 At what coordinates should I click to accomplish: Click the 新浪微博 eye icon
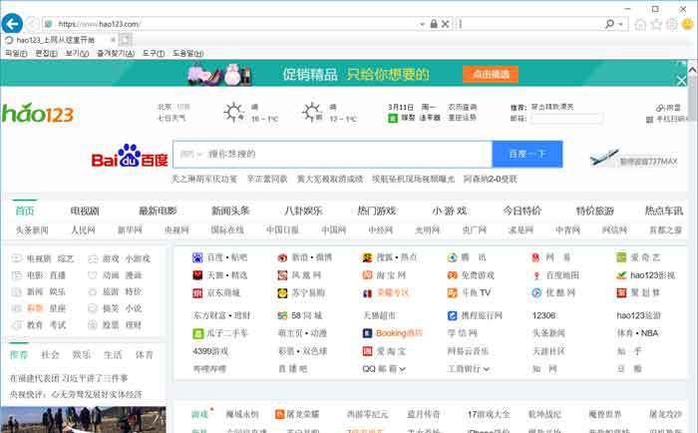coord(282,257)
